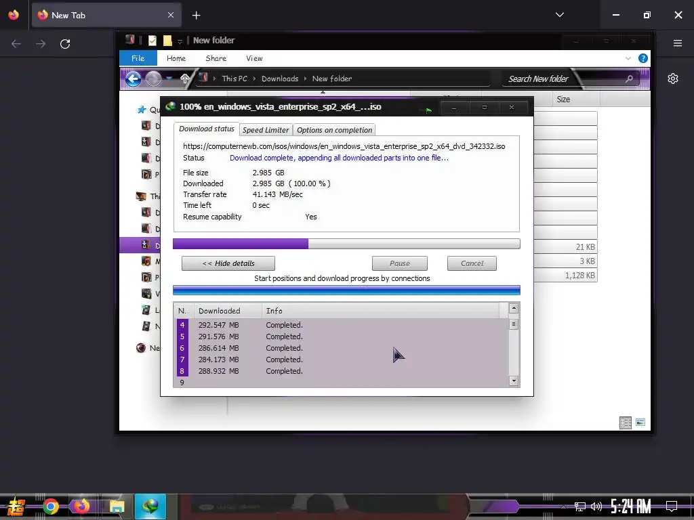This screenshot has width=694, height=520.
Task: Go up one folder level in Explorer
Action: click(x=185, y=79)
